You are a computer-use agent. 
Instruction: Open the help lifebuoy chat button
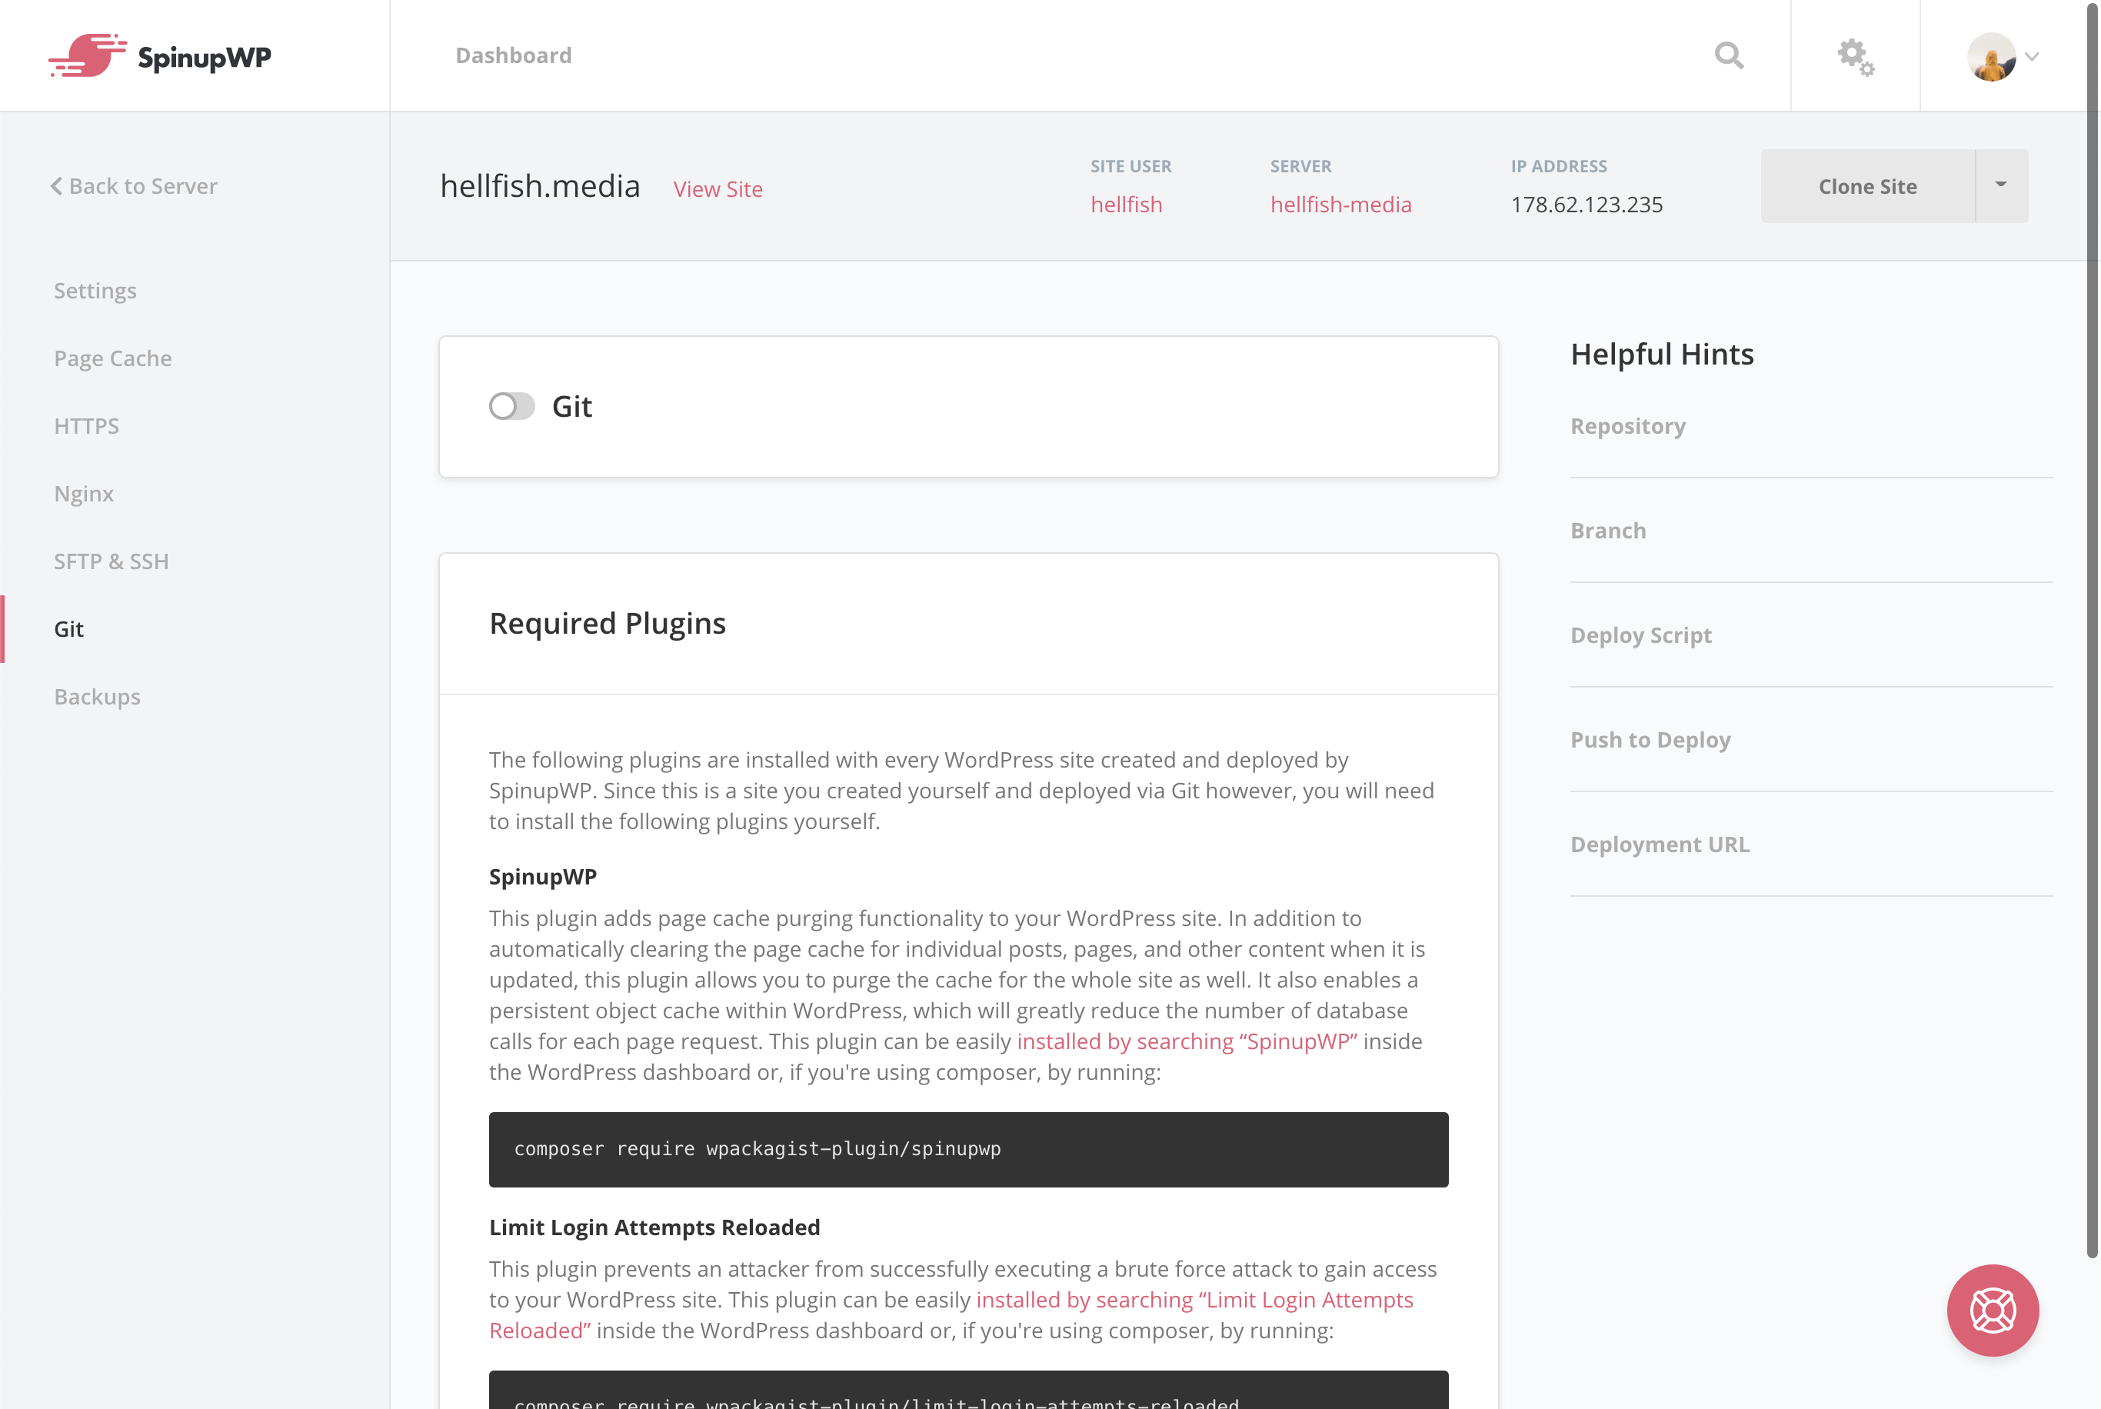1993,1309
